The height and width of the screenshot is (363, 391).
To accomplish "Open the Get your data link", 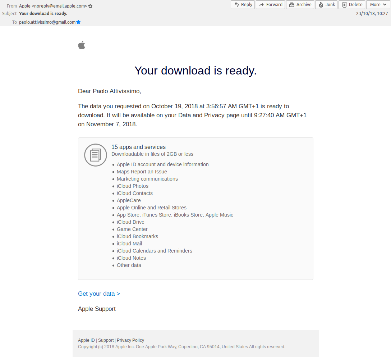I will tap(99, 294).
